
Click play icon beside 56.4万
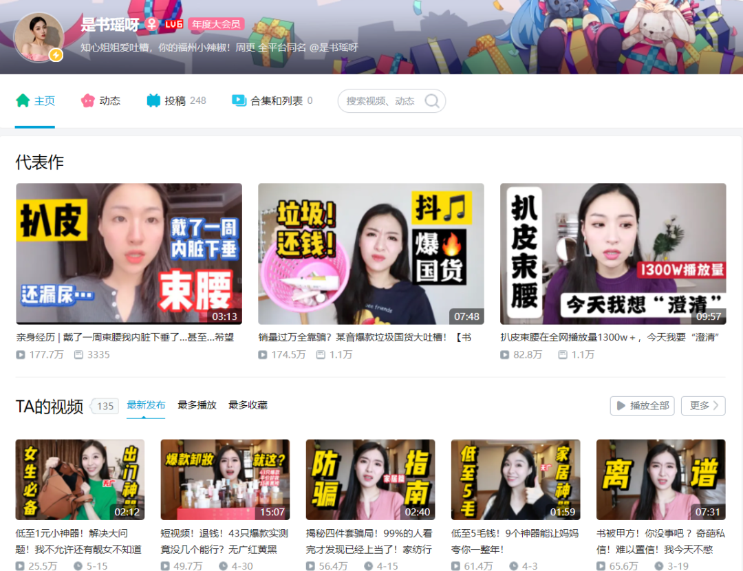[310, 565]
